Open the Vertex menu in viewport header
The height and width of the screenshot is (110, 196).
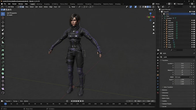coord(46,7)
